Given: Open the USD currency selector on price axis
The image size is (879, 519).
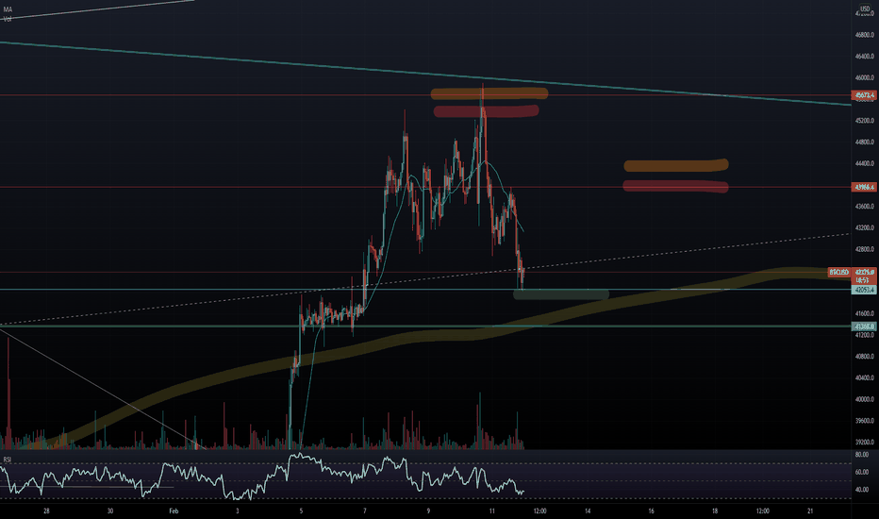Looking at the screenshot, I should [x=865, y=9].
